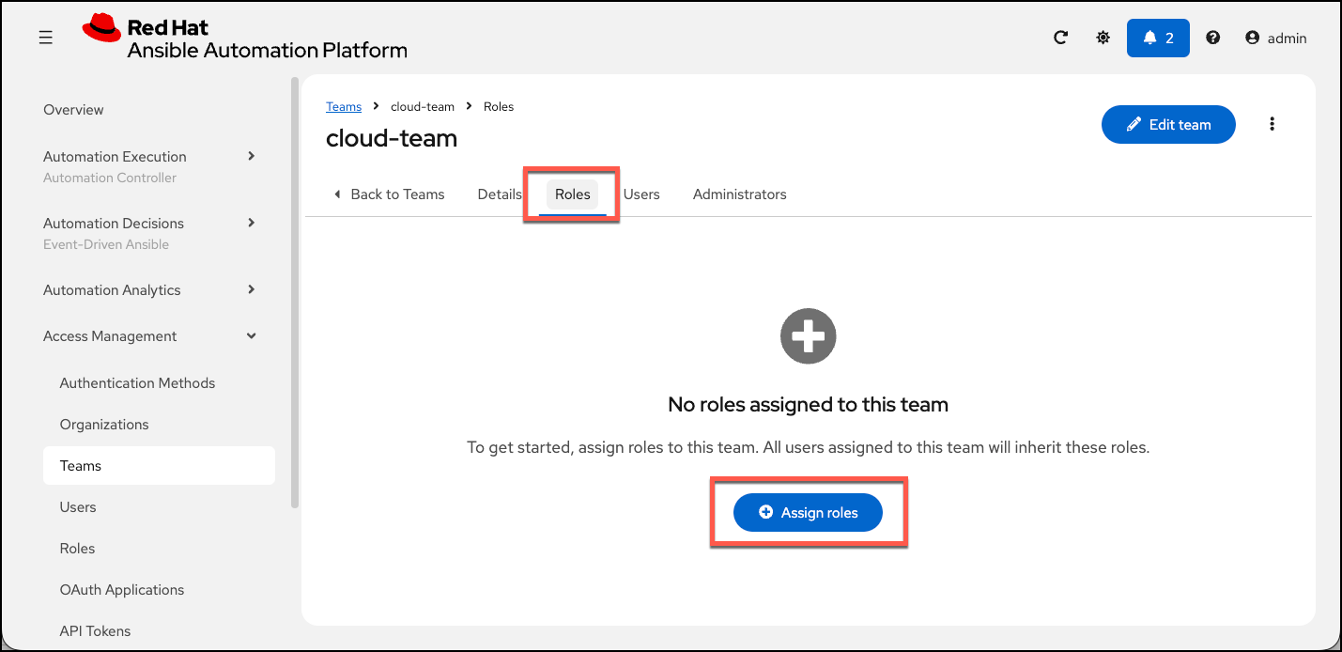Open Organizations in sidebar
The image size is (1342, 652).
(104, 425)
